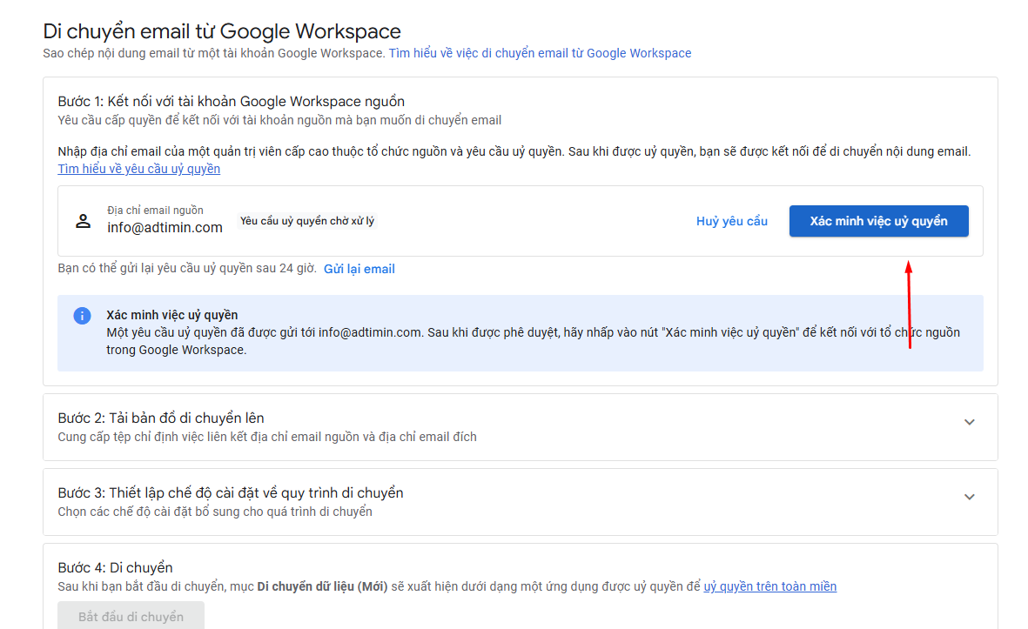Click the info@adtimin.com source email field

165,227
